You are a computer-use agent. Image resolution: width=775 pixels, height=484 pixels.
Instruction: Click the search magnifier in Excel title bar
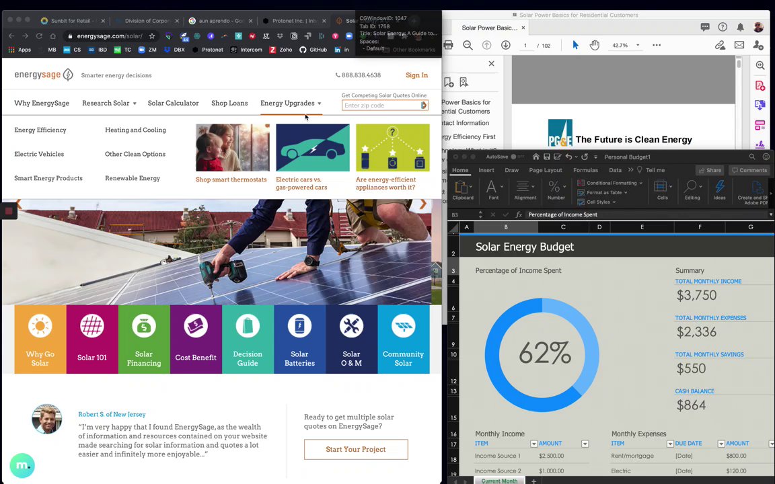pos(751,157)
